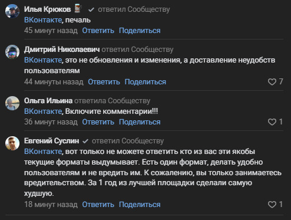Reply to Илья Крюков's comment "печаль"
This screenshot has width=291, height=220.
[x=98, y=31]
